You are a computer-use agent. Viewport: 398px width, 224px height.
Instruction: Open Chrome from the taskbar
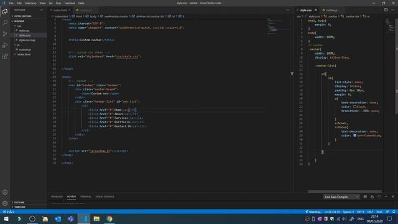[109, 218]
